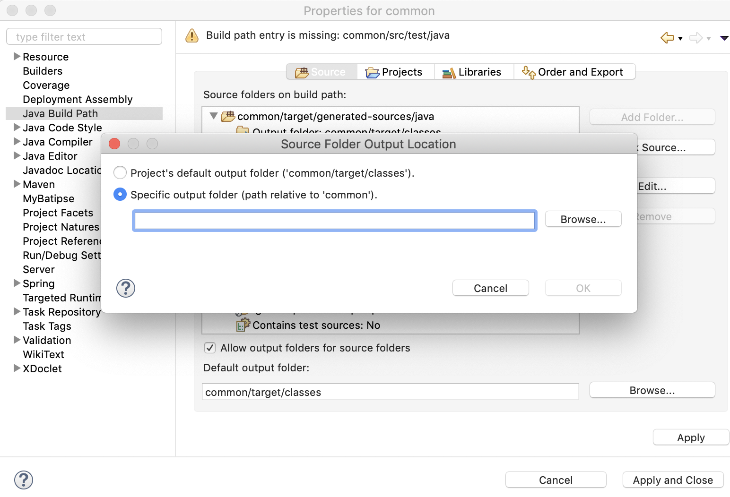Screen dimensions: 730x497
Task: Open the view menu chevron at top right
Action: pos(724,38)
